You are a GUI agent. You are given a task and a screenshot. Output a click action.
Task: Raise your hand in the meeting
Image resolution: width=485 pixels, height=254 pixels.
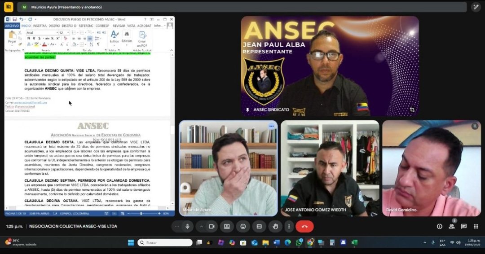[275, 227]
